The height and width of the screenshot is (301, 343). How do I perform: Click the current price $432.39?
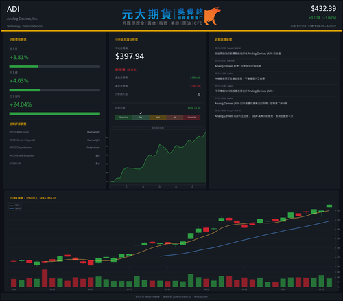(x=323, y=9)
